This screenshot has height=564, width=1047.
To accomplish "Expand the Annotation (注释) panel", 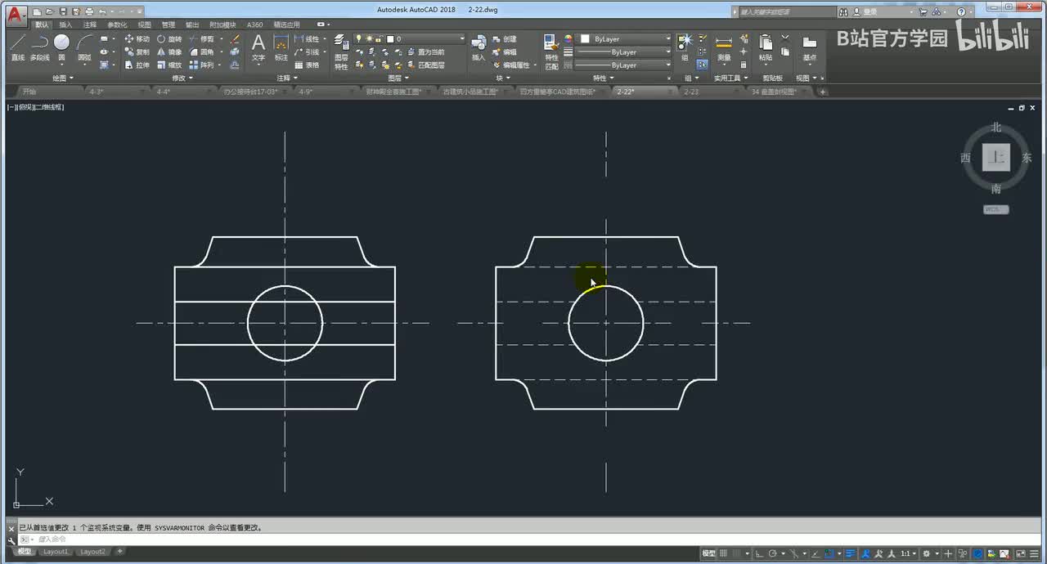I will pos(286,78).
